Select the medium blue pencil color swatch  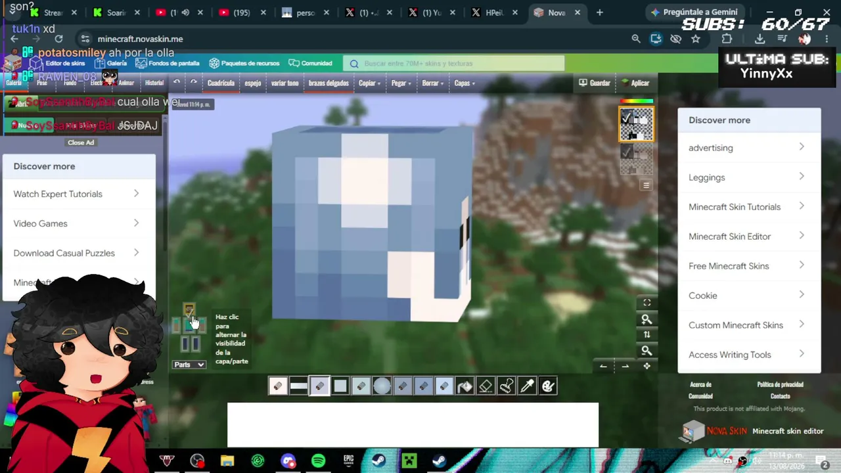point(423,386)
